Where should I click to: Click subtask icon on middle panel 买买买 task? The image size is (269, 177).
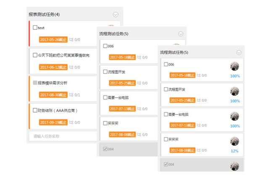pyautogui.click(x=139, y=135)
